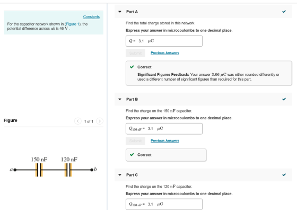Click the 150 nF charge answer field

tap(164, 129)
